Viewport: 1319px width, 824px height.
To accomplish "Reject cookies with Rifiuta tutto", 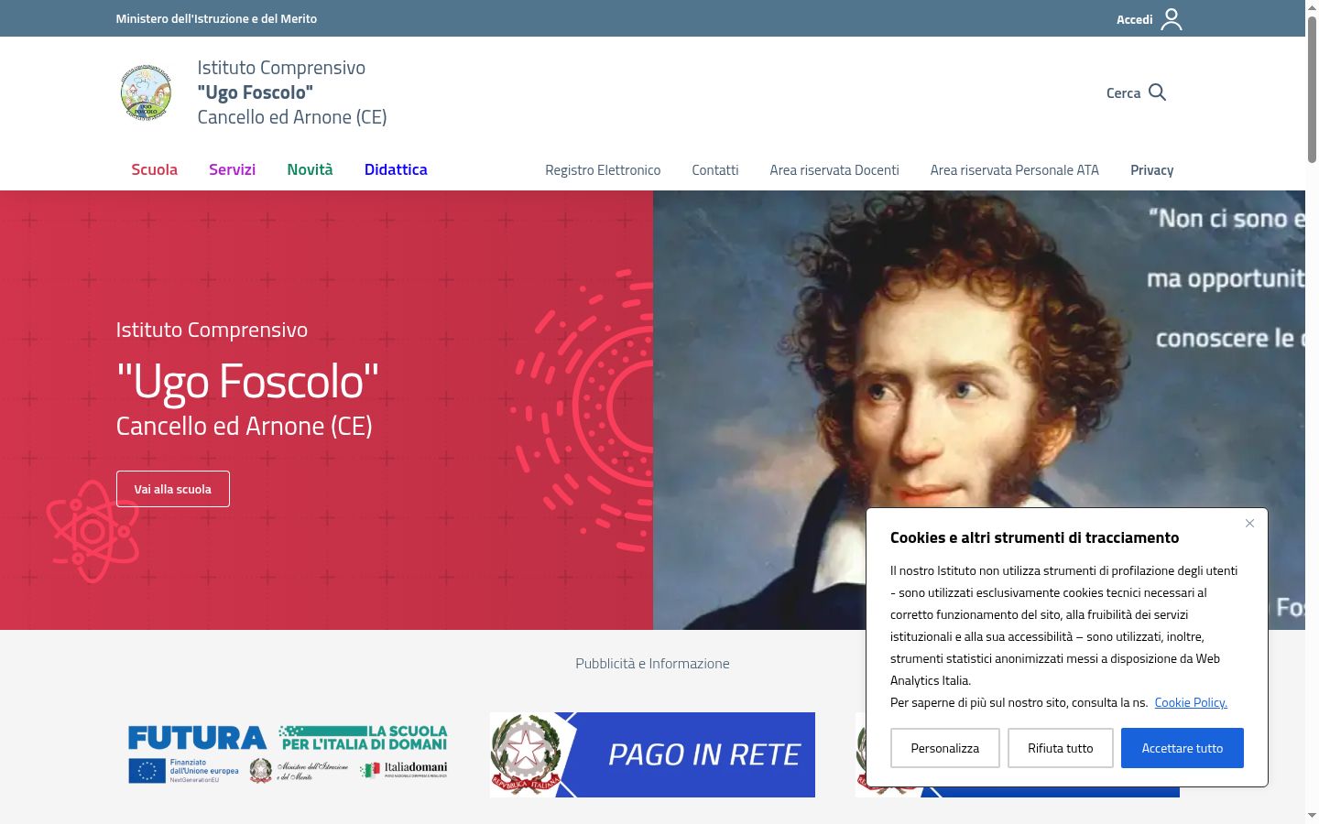I will tap(1061, 748).
